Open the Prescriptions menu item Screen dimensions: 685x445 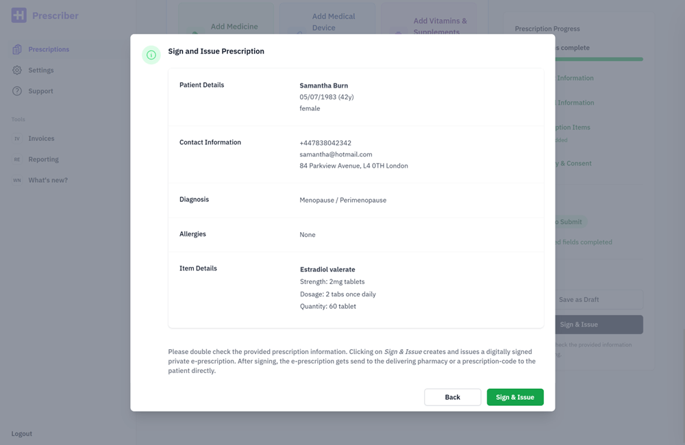click(49, 49)
